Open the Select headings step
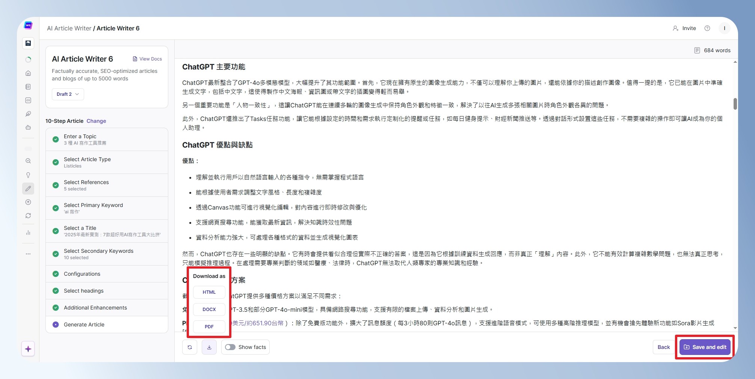The height and width of the screenshot is (379, 755). [107, 291]
